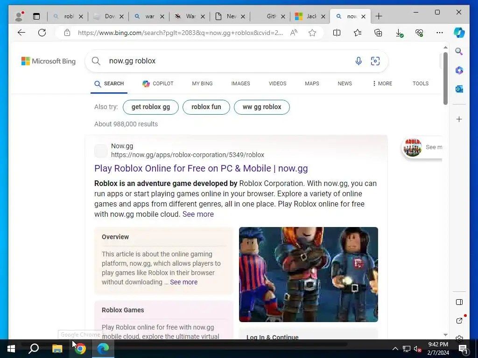Click See more after result description
The image size is (478, 358).
pyautogui.click(x=198, y=214)
